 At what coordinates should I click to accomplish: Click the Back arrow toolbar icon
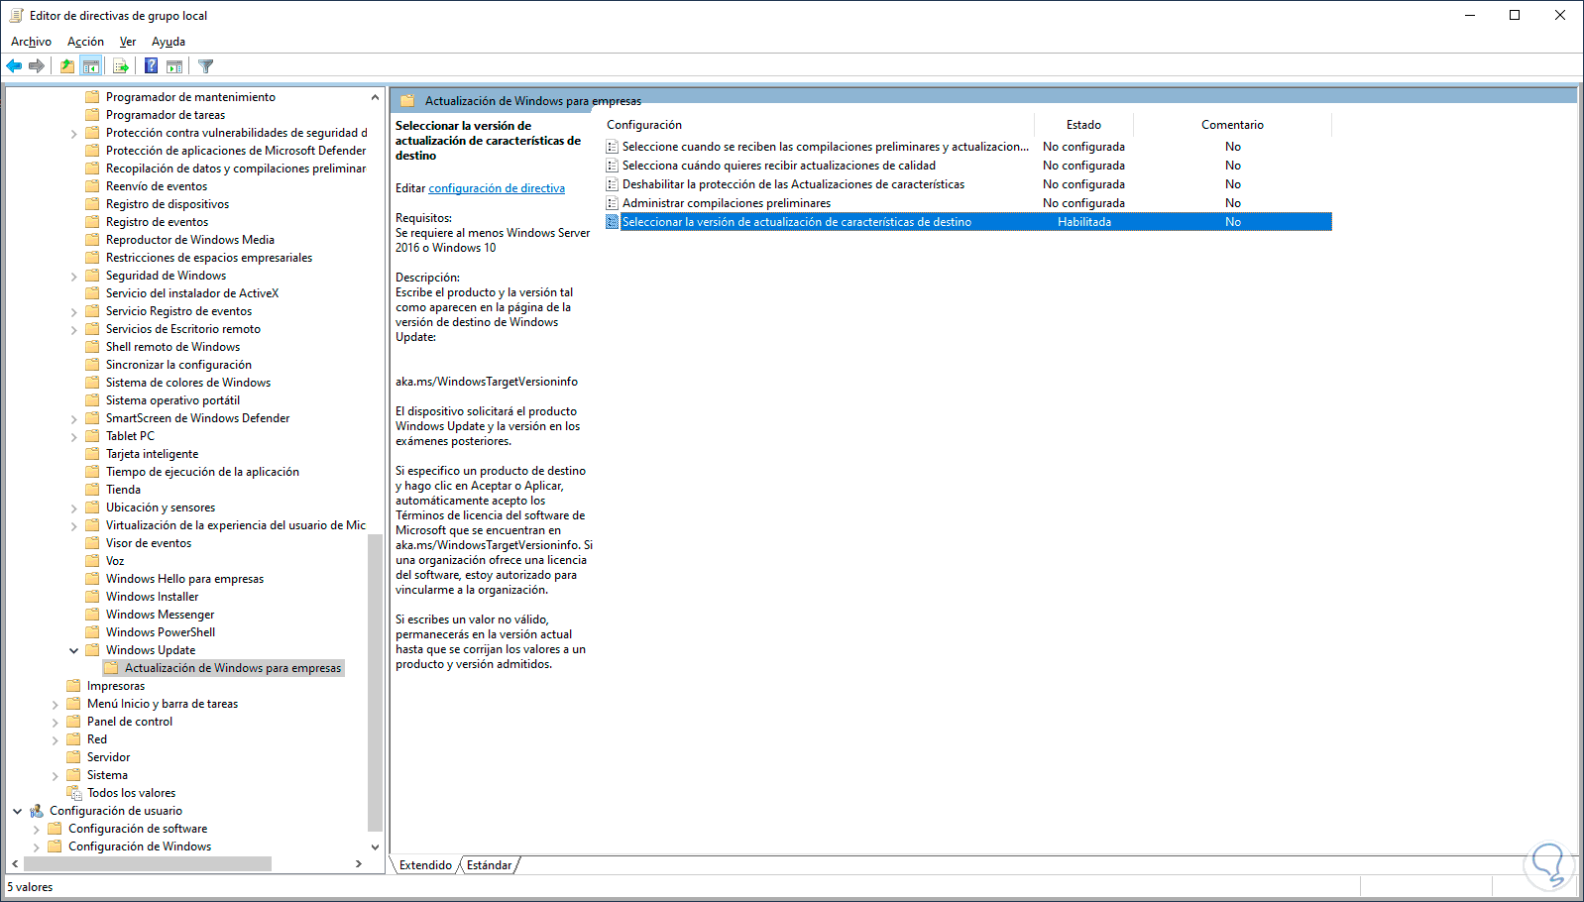[14, 66]
